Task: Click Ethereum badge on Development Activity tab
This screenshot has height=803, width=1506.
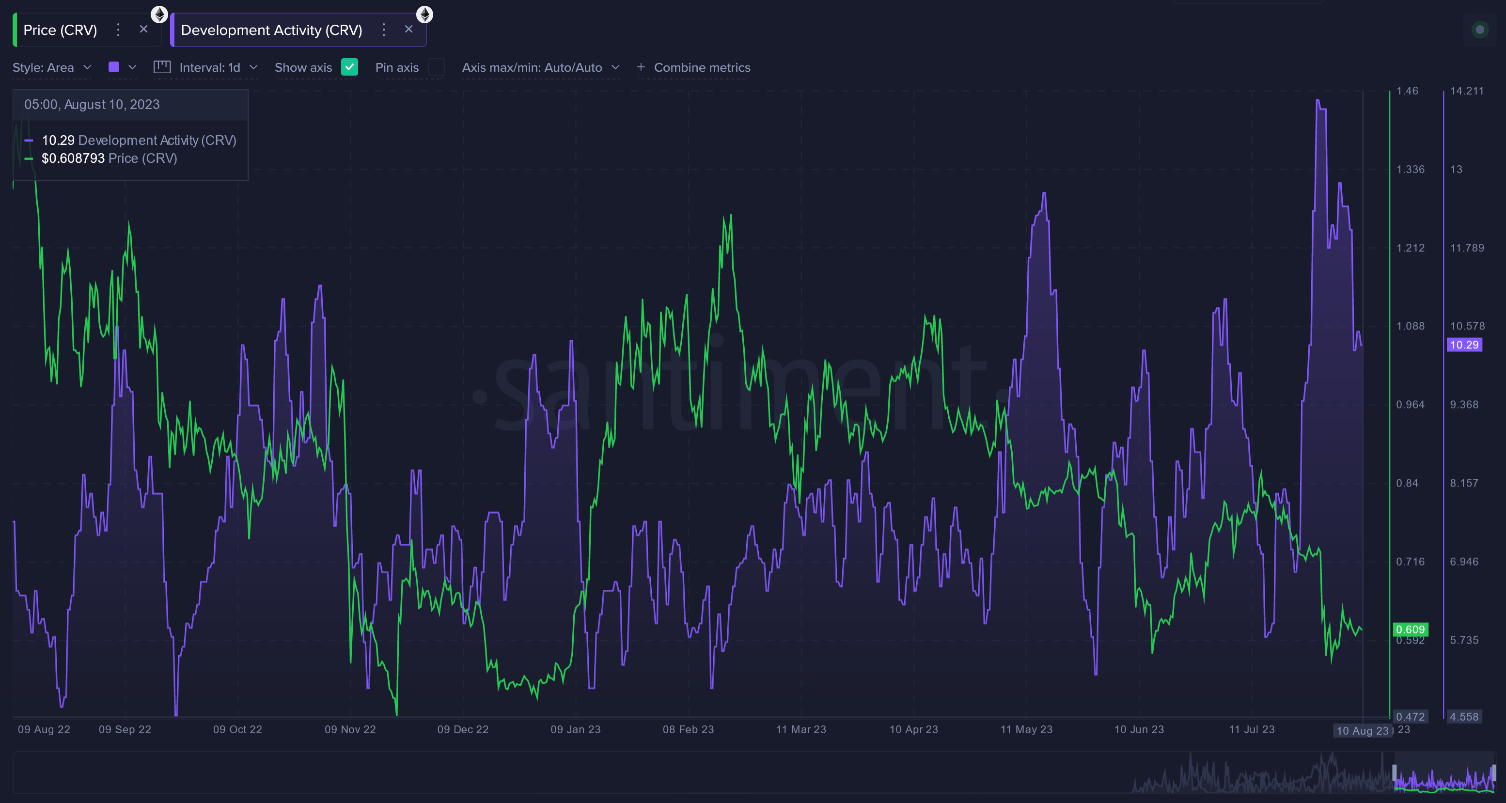Action: (x=424, y=14)
